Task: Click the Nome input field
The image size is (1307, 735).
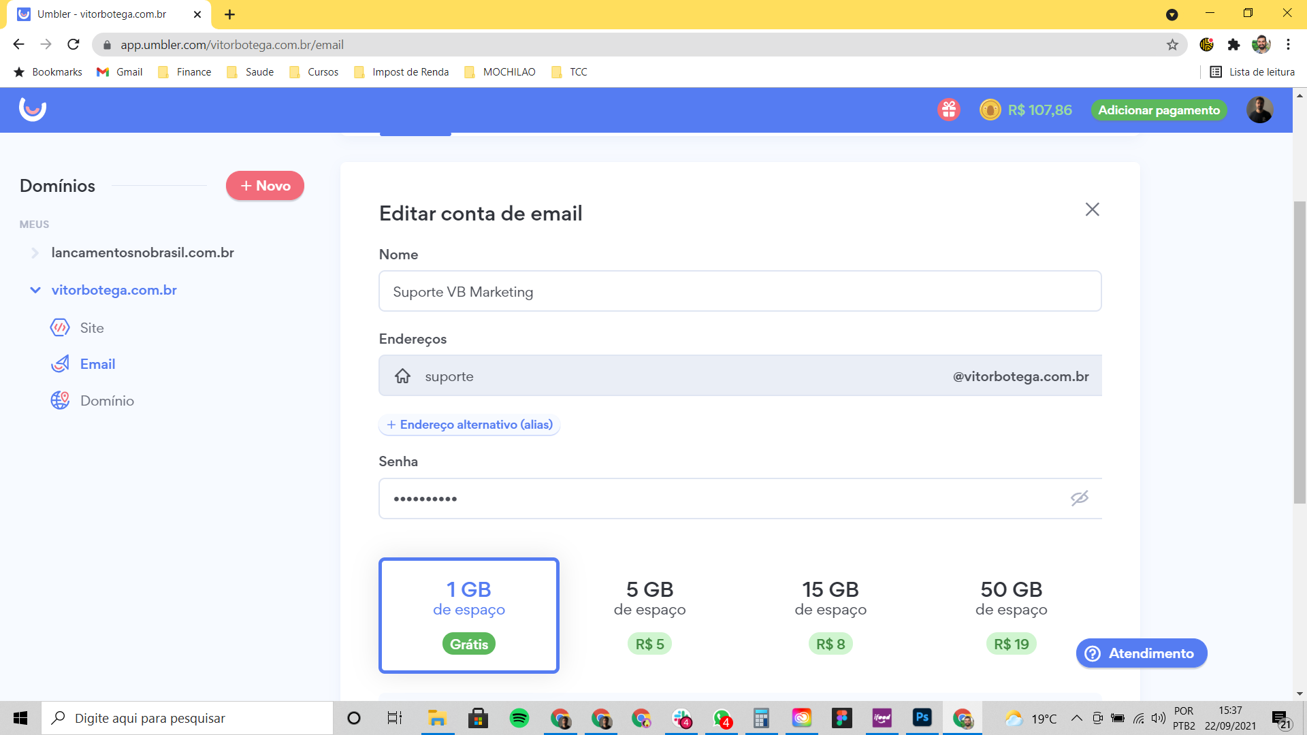Action: click(x=739, y=292)
